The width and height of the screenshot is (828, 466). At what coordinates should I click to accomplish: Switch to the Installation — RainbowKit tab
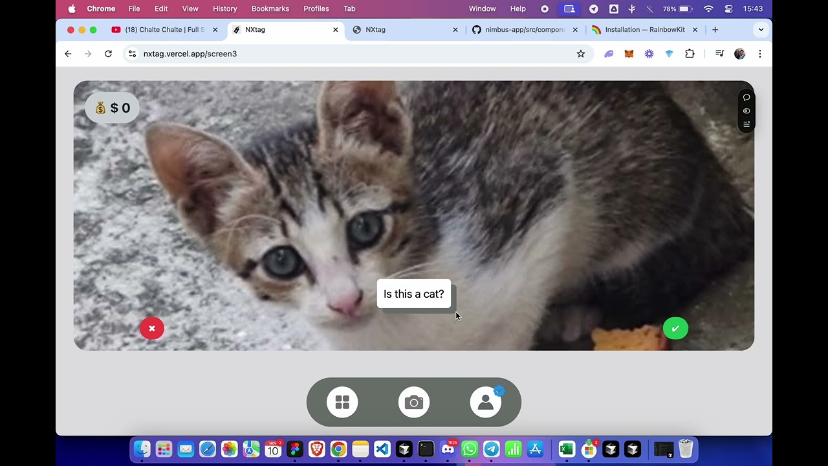point(644,30)
